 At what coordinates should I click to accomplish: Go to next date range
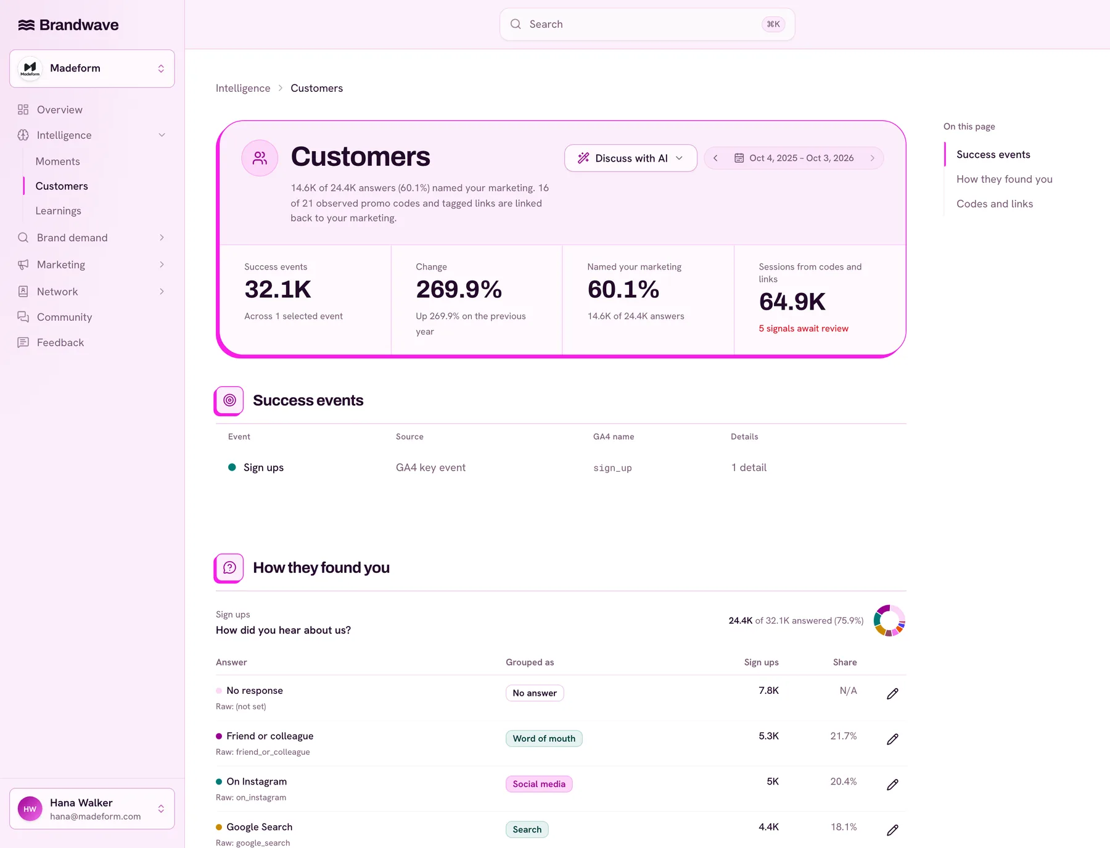coord(872,158)
